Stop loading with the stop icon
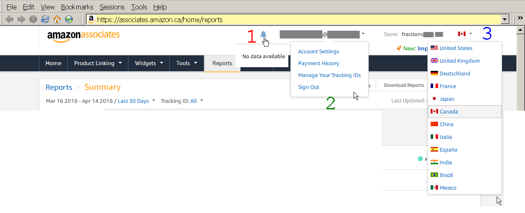This screenshot has width=525, height=213. coord(33,19)
